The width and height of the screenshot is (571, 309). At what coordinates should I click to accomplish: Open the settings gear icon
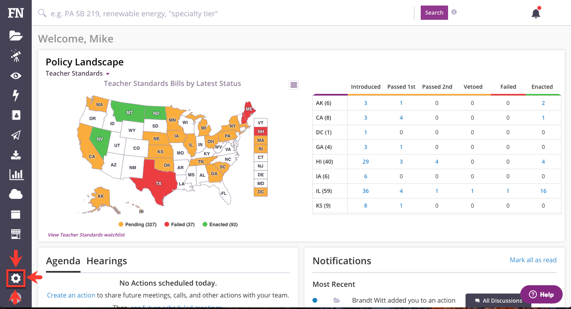click(x=16, y=278)
